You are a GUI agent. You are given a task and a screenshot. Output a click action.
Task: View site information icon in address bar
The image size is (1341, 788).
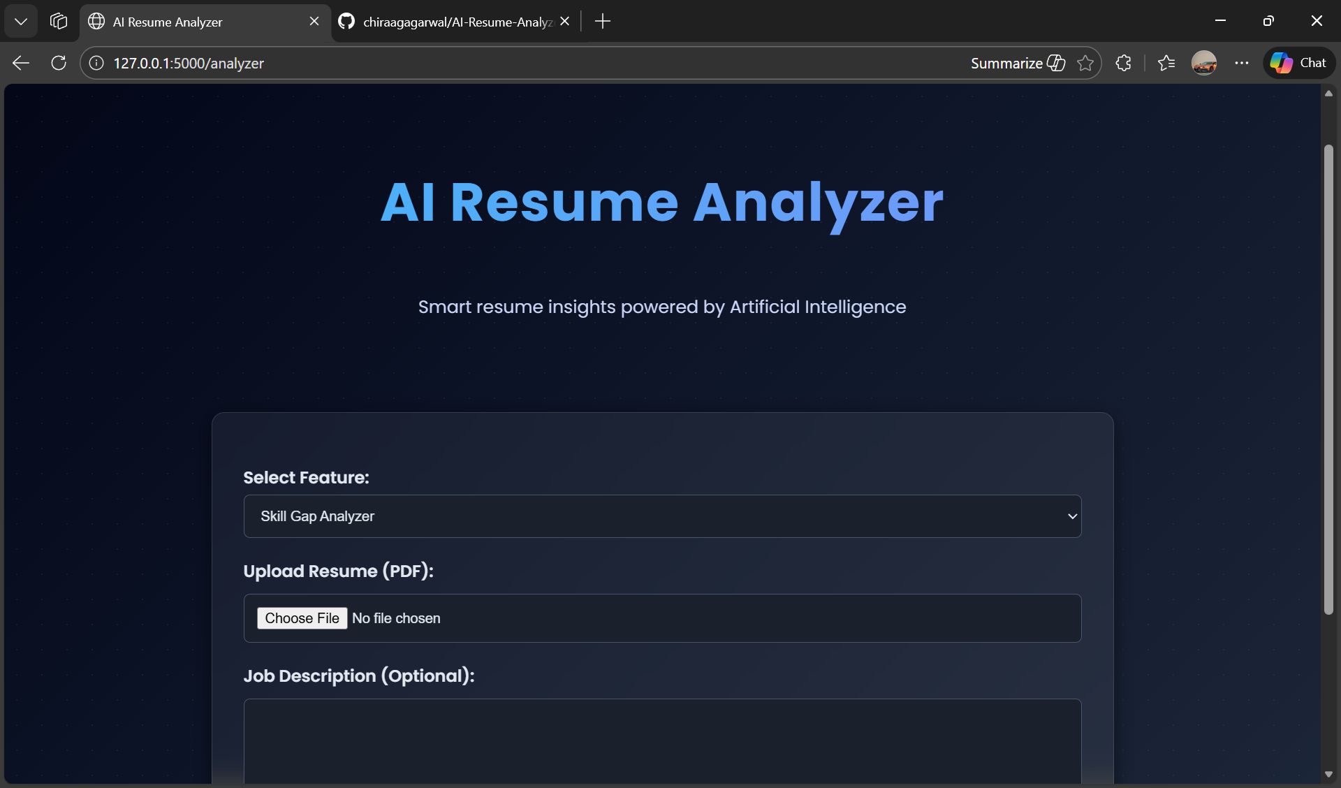pos(96,63)
